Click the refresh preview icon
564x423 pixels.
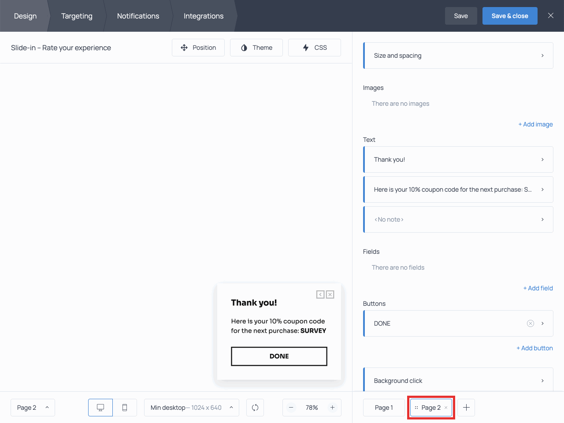(255, 408)
